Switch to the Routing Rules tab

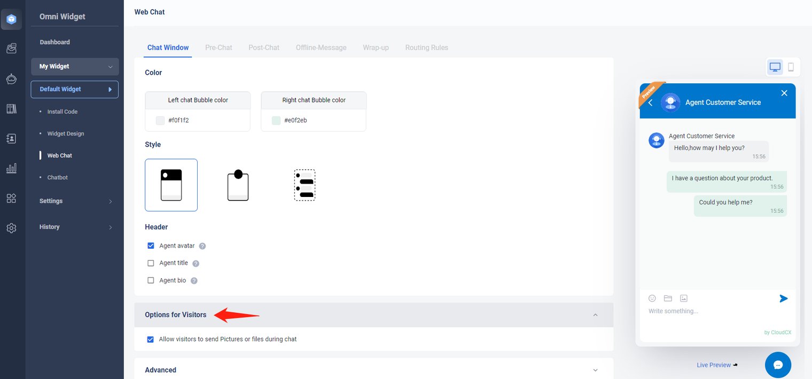pyautogui.click(x=426, y=48)
